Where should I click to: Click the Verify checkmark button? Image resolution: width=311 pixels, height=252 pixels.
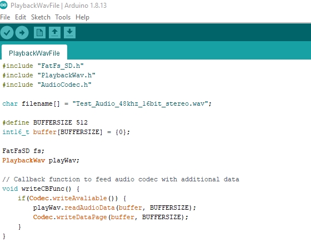tap(7, 33)
